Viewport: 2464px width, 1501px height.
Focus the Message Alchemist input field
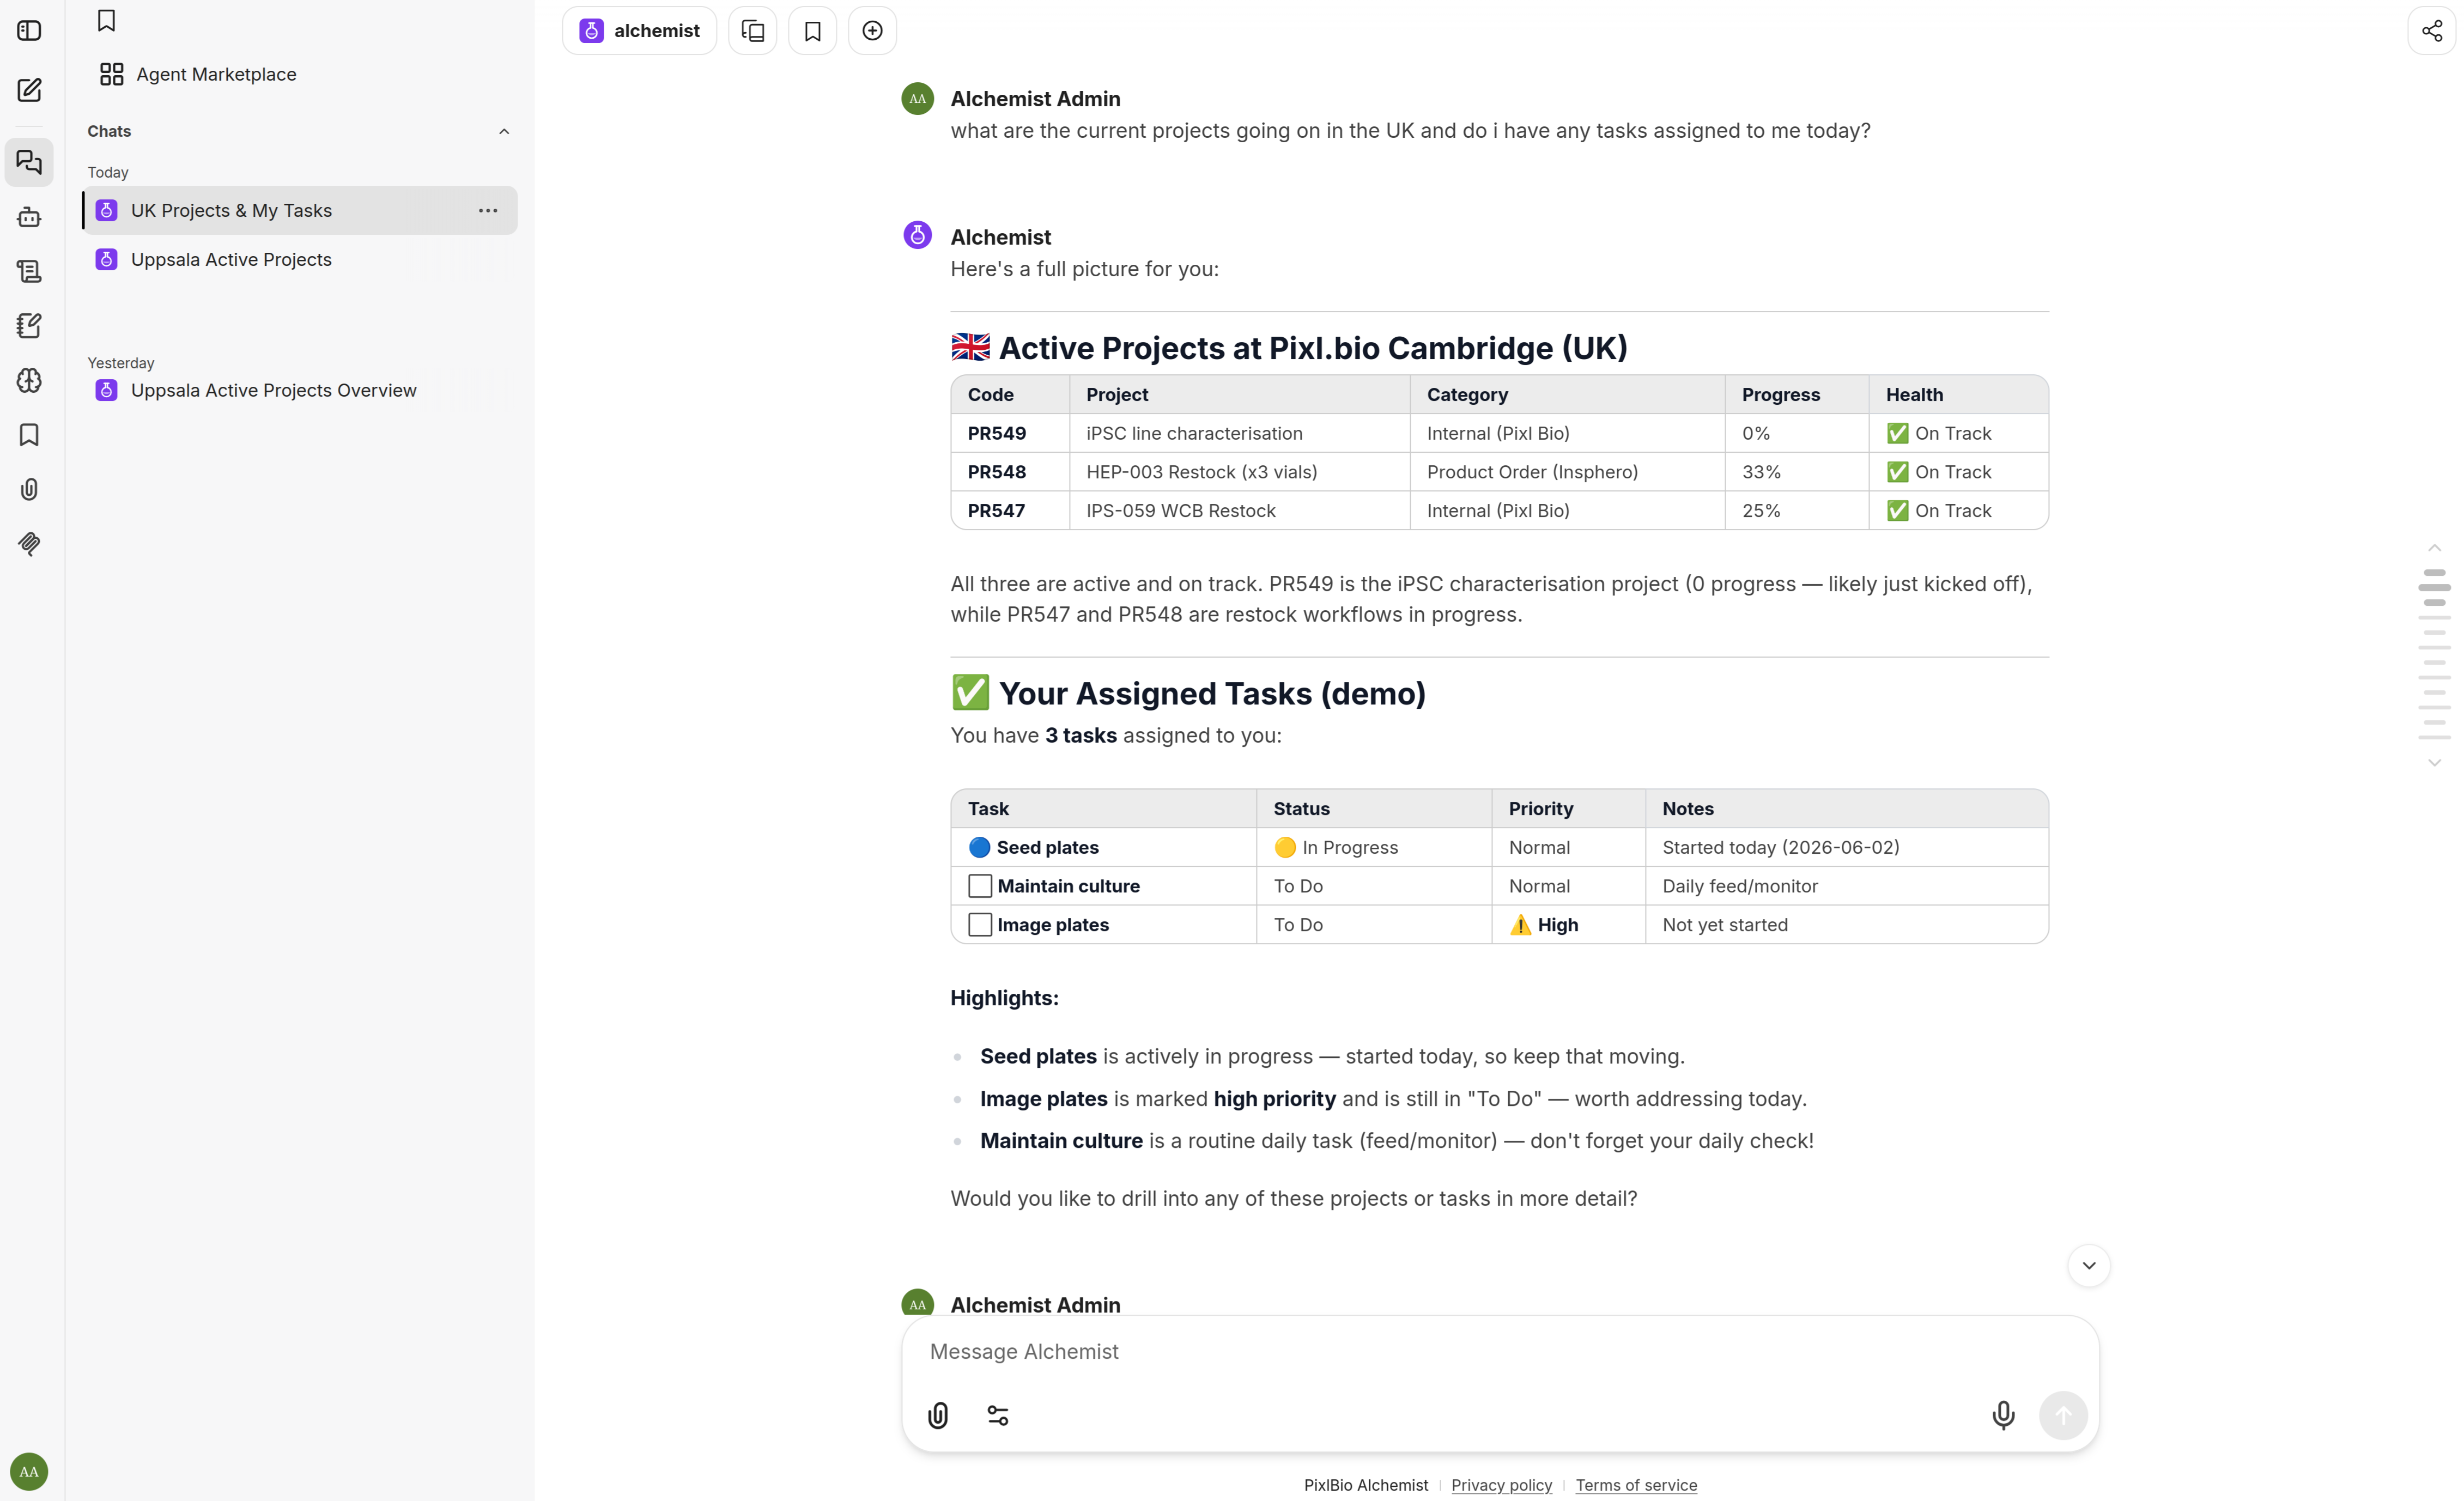[1500, 1351]
